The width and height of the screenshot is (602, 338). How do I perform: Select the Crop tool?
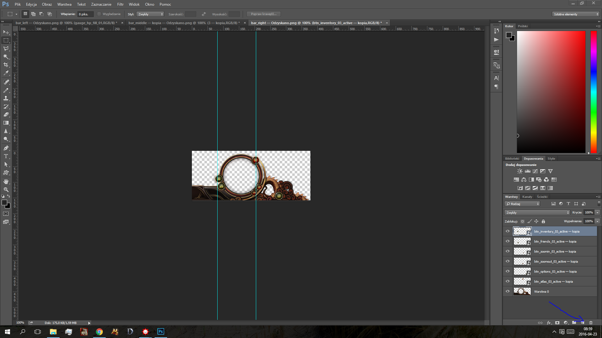click(6, 65)
